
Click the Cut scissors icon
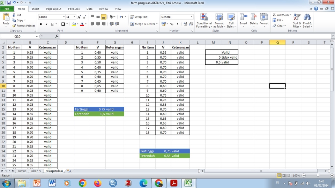point(14,15)
